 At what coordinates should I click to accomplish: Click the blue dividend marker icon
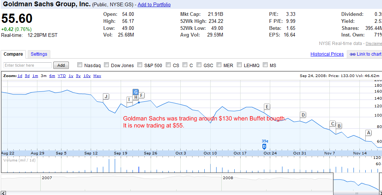[264, 146]
